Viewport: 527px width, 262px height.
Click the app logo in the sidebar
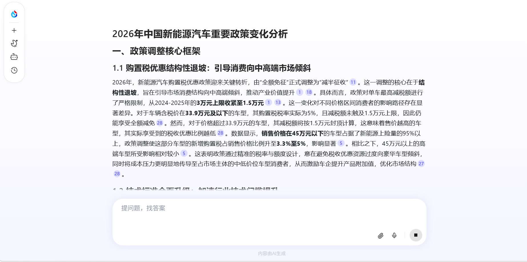pyautogui.click(x=14, y=14)
